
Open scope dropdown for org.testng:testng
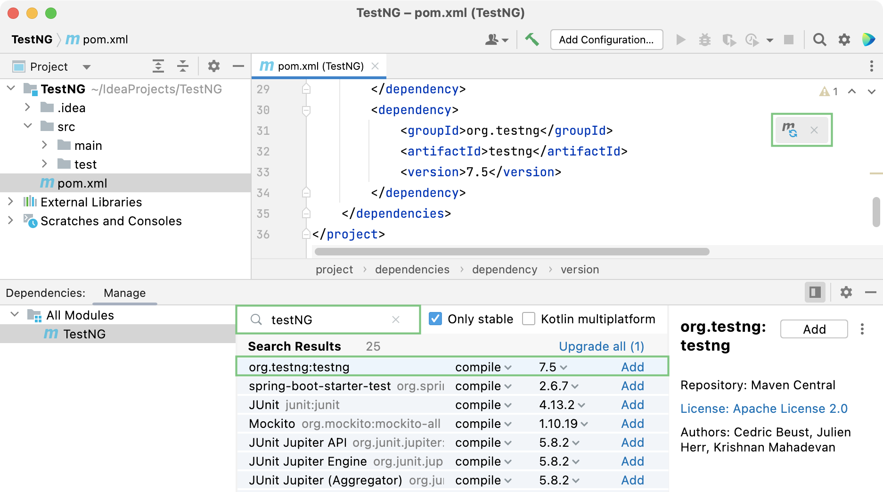point(483,367)
